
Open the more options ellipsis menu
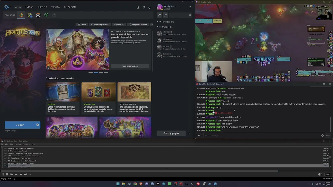click(152, 25)
